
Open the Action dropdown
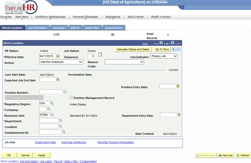[x=61, y=62]
